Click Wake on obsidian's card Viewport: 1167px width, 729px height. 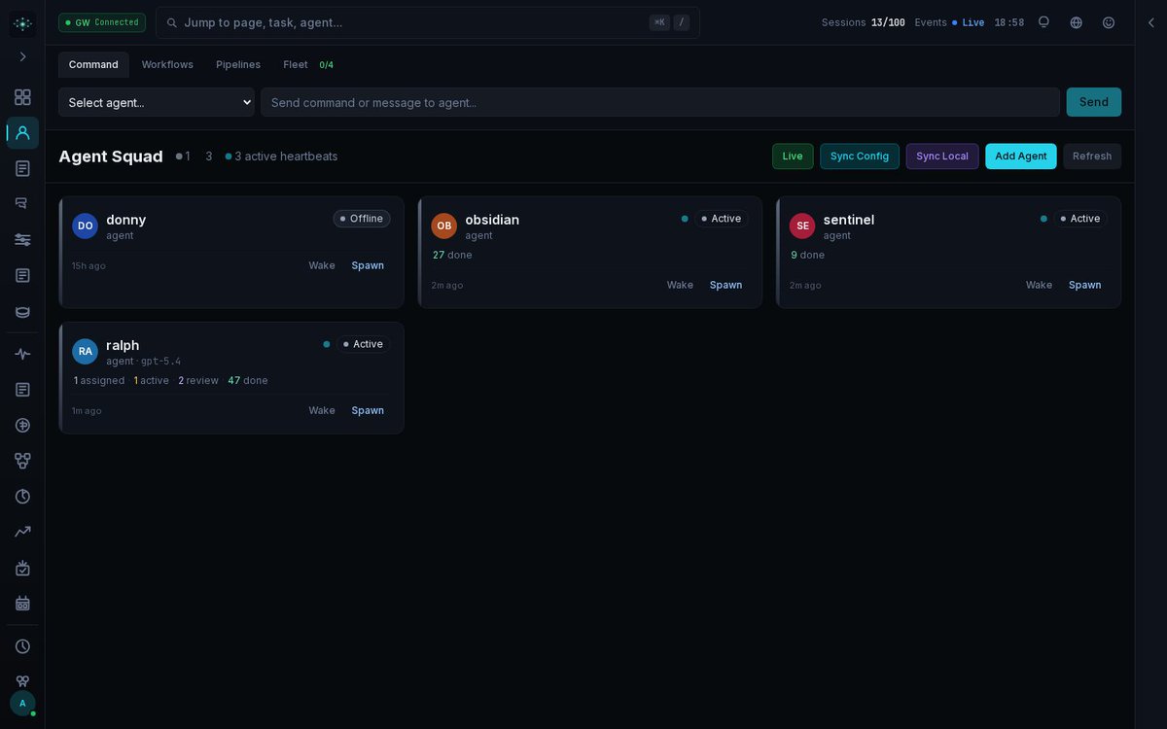[x=680, y=285]
